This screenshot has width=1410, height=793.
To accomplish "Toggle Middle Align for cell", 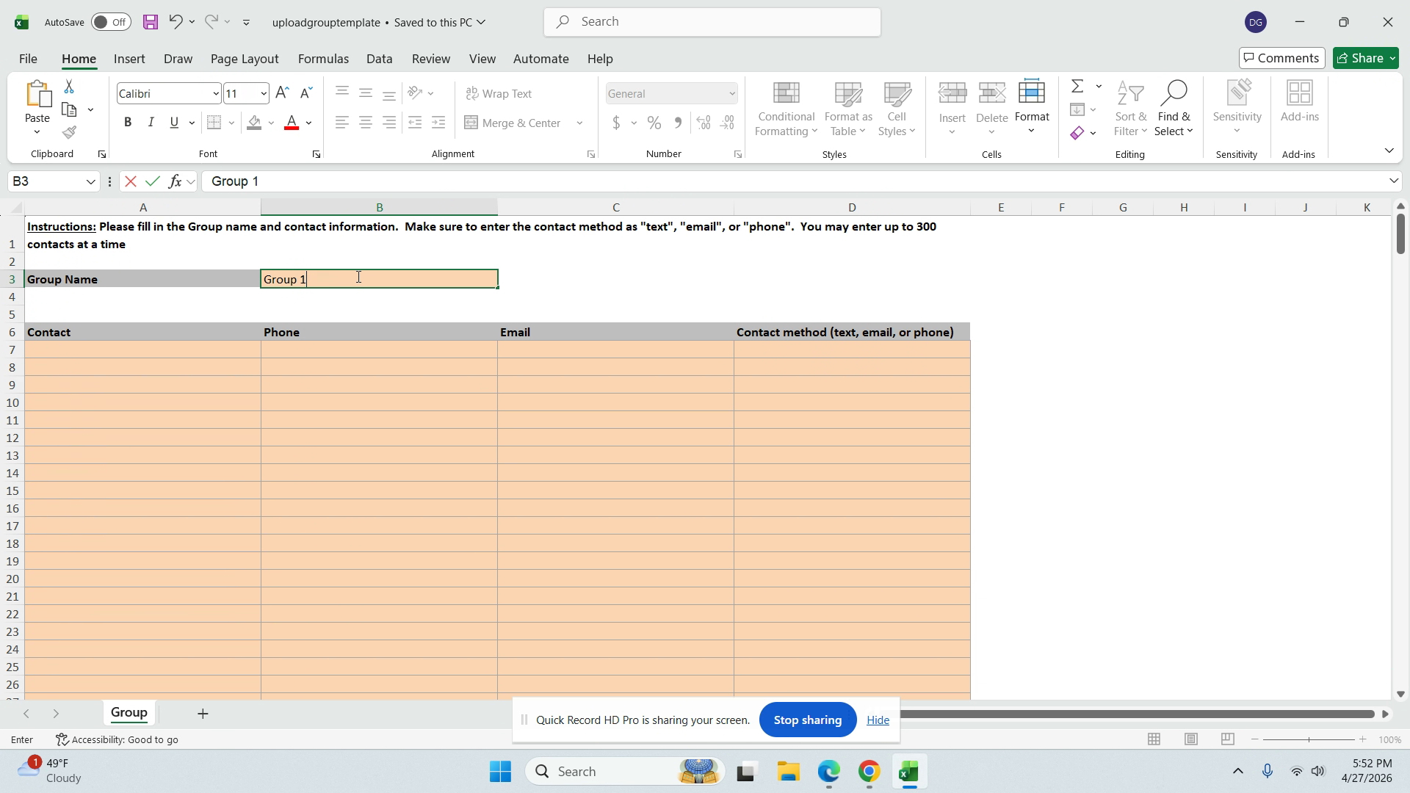I will point(366,93).
